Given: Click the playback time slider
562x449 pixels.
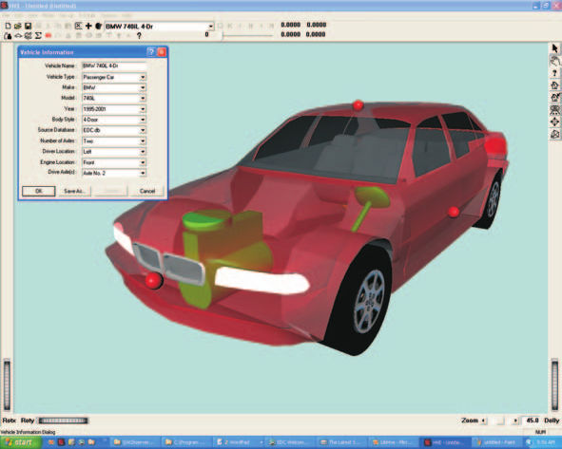Looking at the screenshot, I should pyautogui.click(x=247, y=35).
